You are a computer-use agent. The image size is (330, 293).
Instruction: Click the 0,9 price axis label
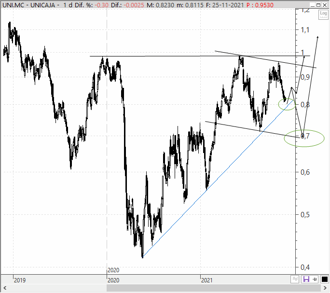point(305,77)
